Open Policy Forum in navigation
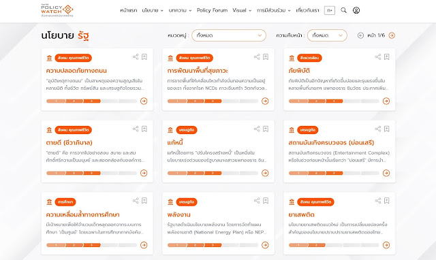436x260 pixels. point(212,10)
